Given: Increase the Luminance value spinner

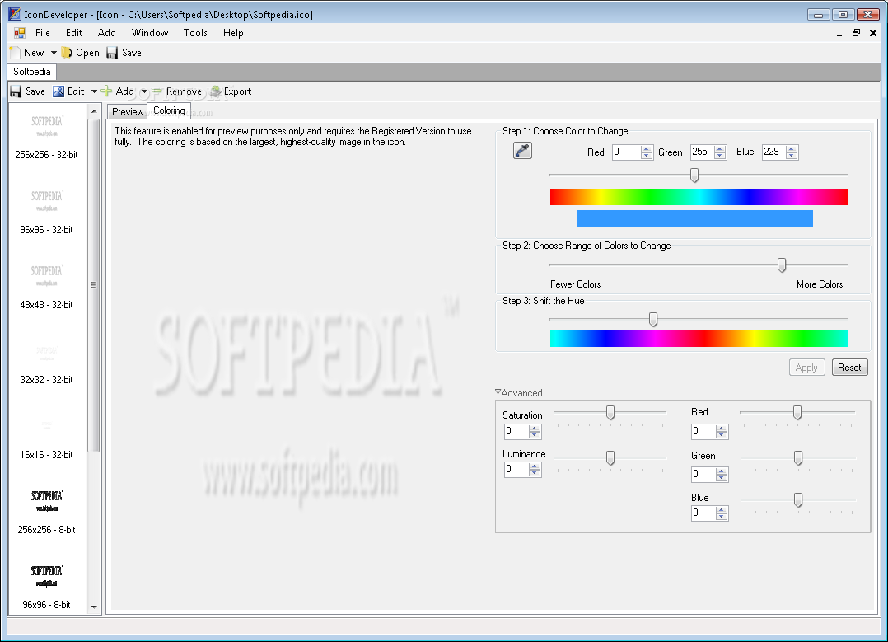Looking at the screenshot, I should tap(535, 466).
